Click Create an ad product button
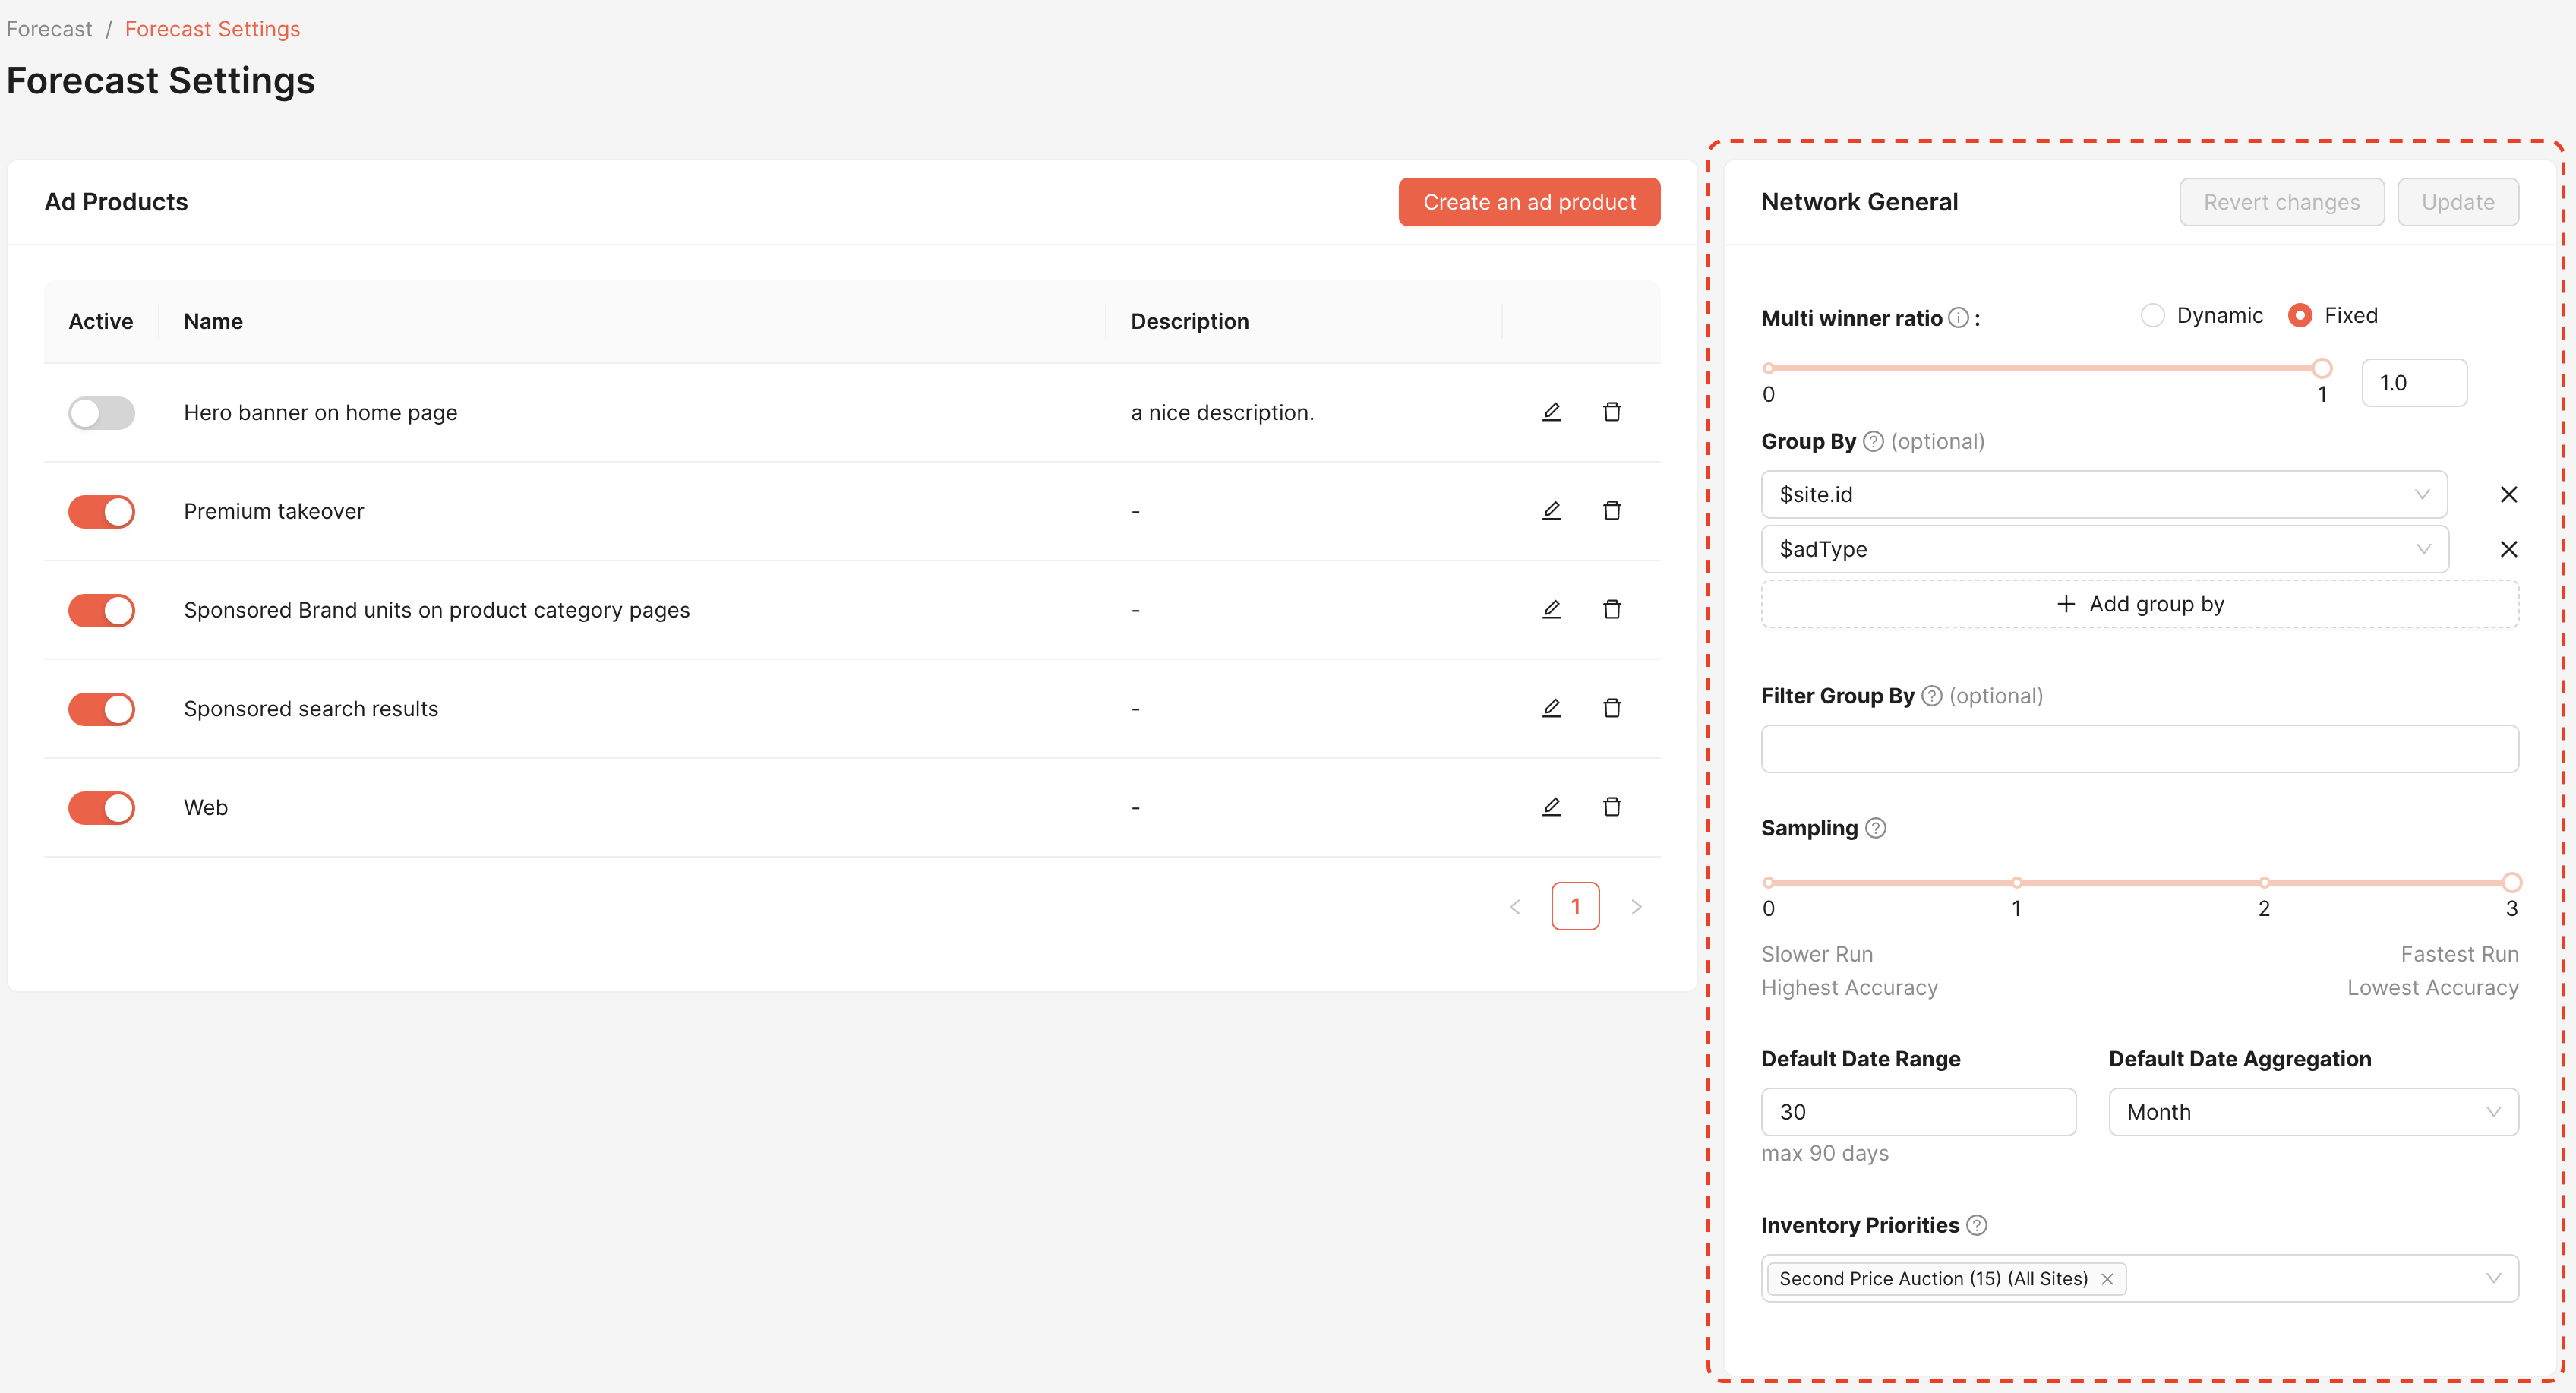 (1529, 202)
